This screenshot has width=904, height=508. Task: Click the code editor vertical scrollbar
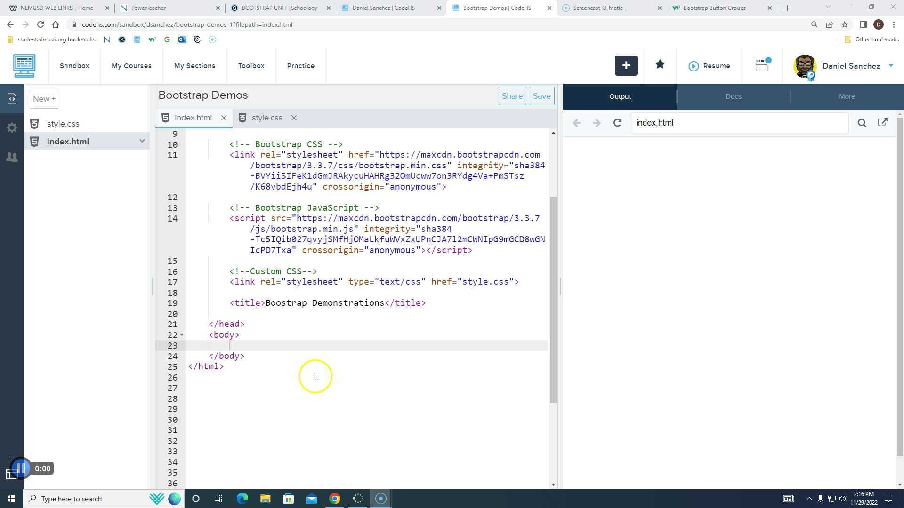coord(553,299)
